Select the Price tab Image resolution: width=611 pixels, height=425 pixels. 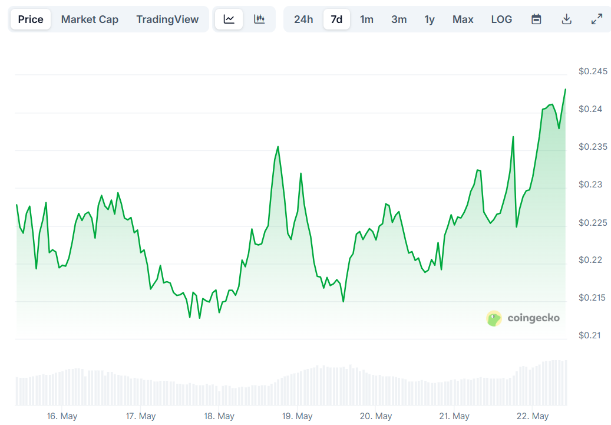point(31,19)
